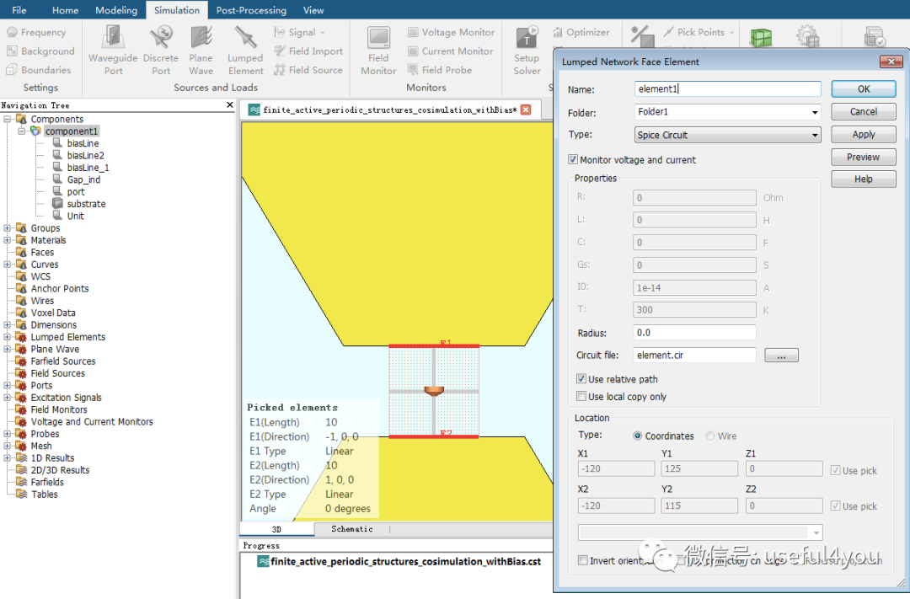Open the Waveguide Port tool
The height and width of the screenshot is (599, 910).
pos(113,51)
